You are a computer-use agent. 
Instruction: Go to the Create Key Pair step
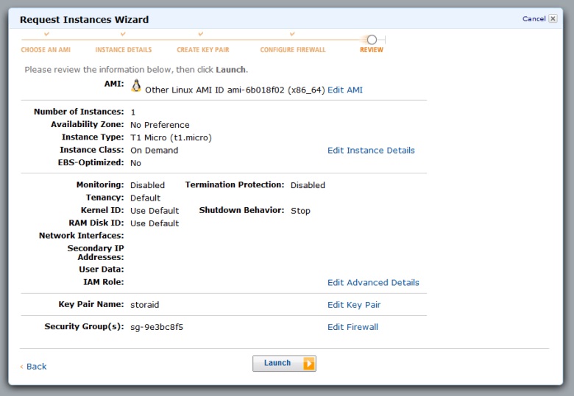(x=203, y=50)
